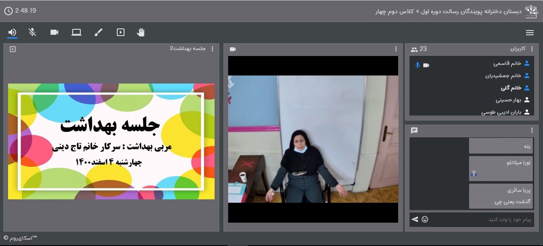Viewport: 543px width, 246px height.
Task: Click the blue microphone icon beside خانم قاسمی
Action: tap(417, 65)
